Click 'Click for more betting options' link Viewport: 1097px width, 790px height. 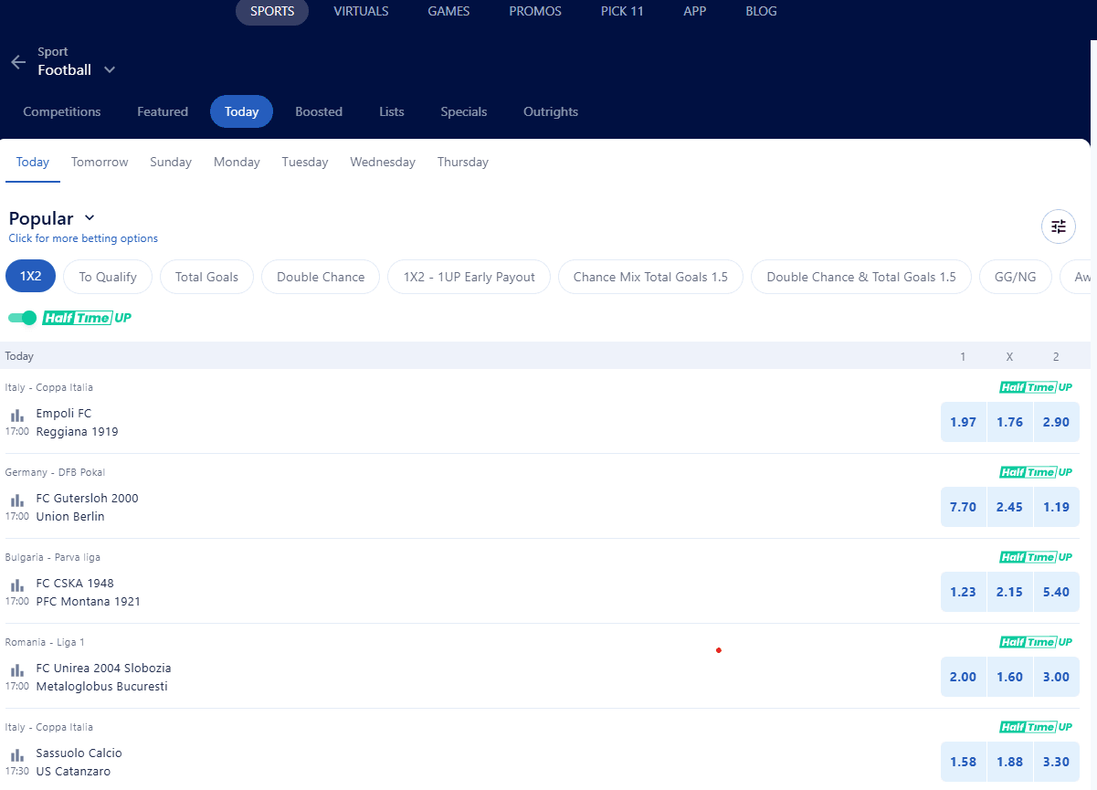tap(83, 238)
